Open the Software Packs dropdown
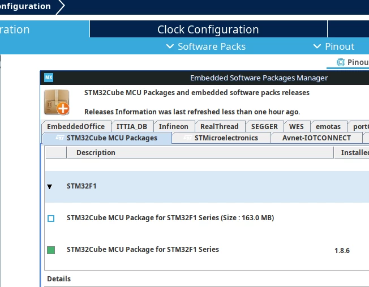The width and height of the screenshot is (369, 287). pos(206,46)
